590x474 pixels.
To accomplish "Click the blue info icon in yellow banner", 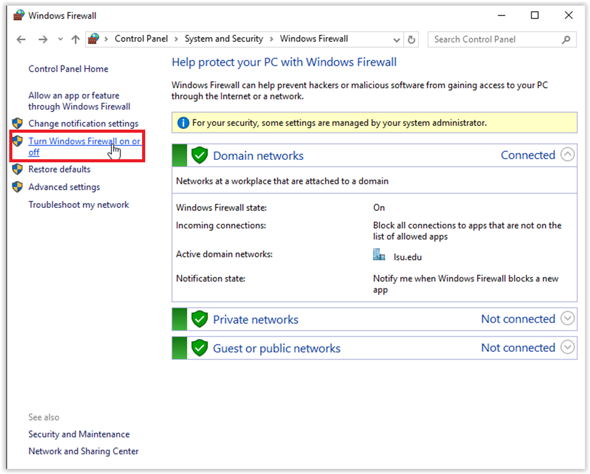I will coord(183,123).
